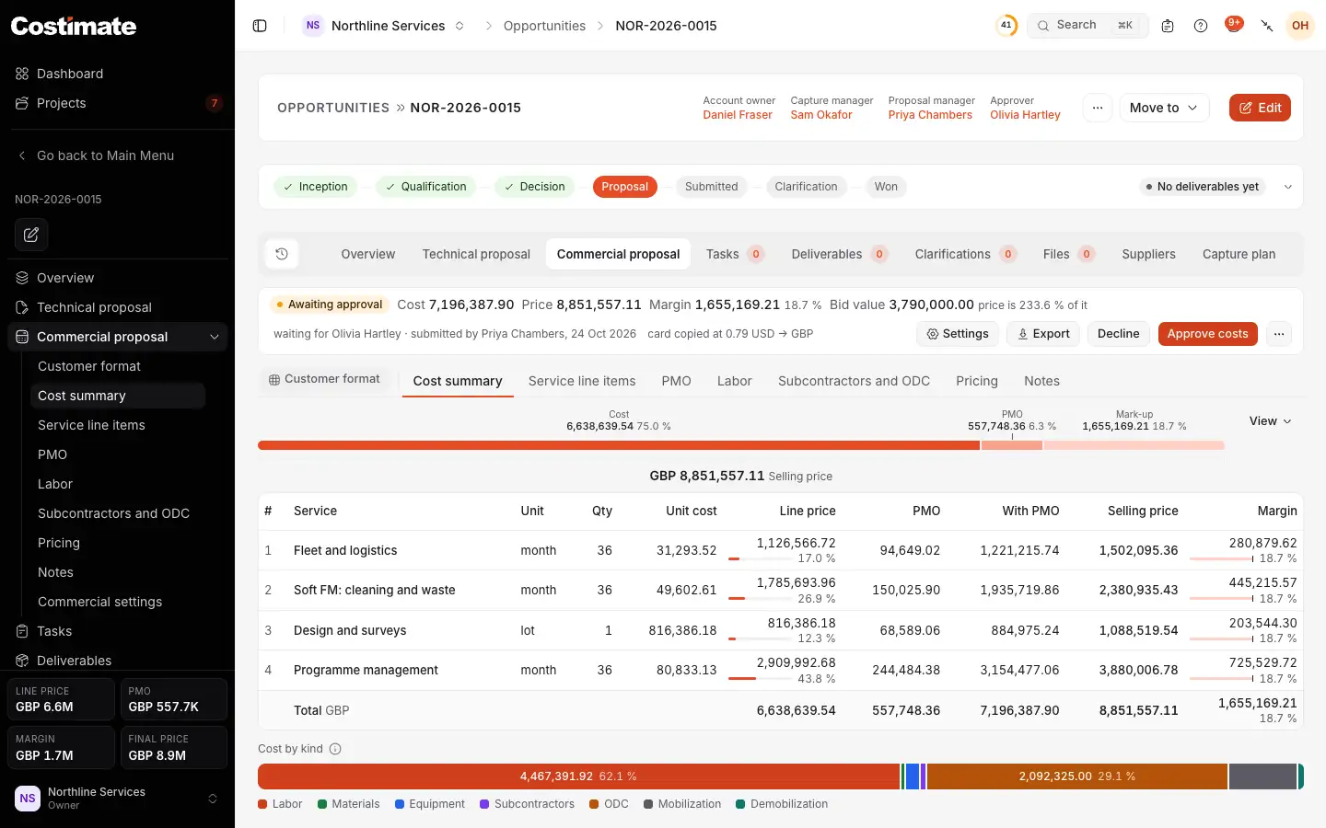This screenshot has width=1326, height=828.
Task: Open notifications with the 9+ badge
Action: pyautogui.click(x=1234, y=25)
